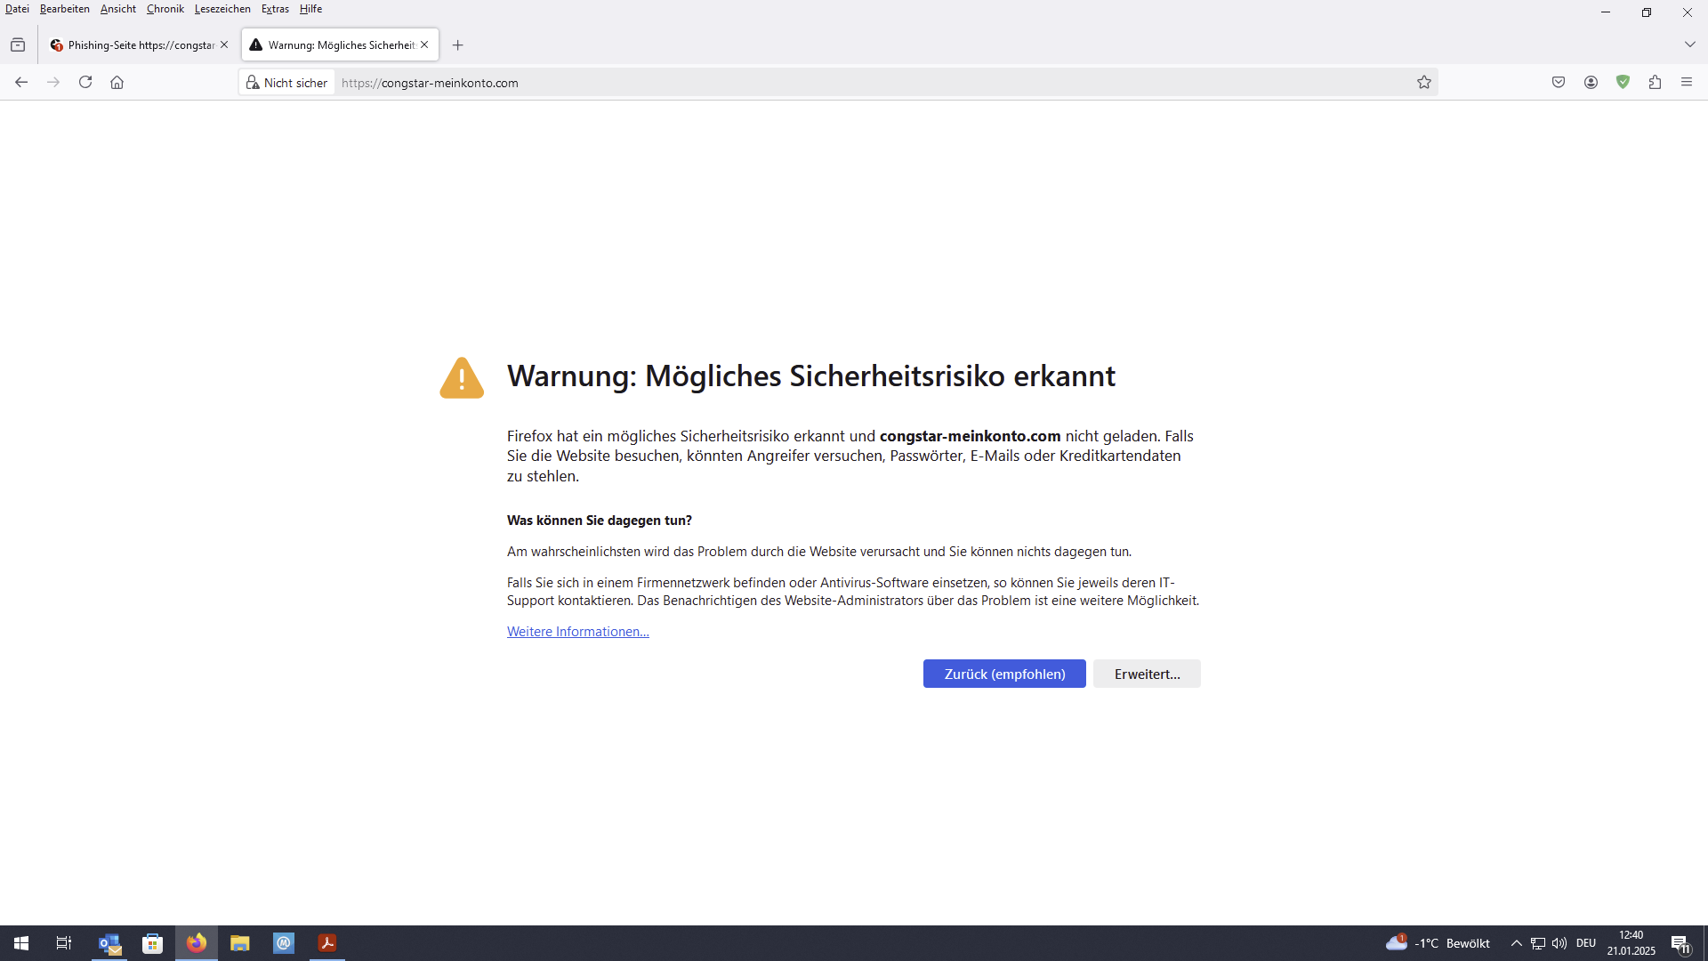
Task: Navigate back with the back arrow
Action: pyautogui.click(x=21, y=83)
